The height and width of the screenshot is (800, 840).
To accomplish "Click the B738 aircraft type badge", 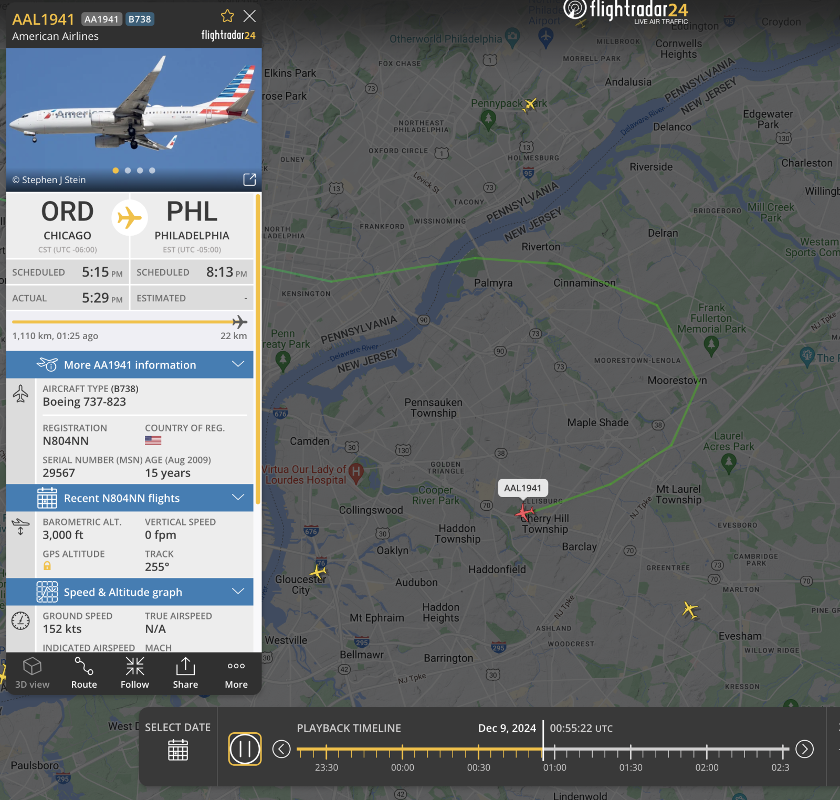I will [140, 19].
